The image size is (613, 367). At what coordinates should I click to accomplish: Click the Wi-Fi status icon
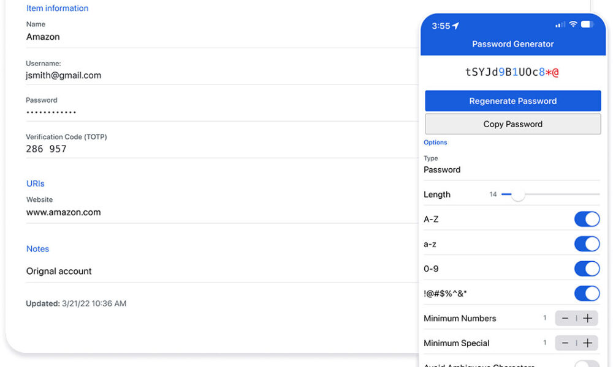point(573,24)
